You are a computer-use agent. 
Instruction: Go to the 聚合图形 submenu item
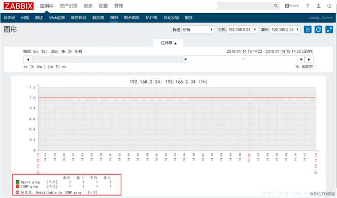(x=131, y=18)
